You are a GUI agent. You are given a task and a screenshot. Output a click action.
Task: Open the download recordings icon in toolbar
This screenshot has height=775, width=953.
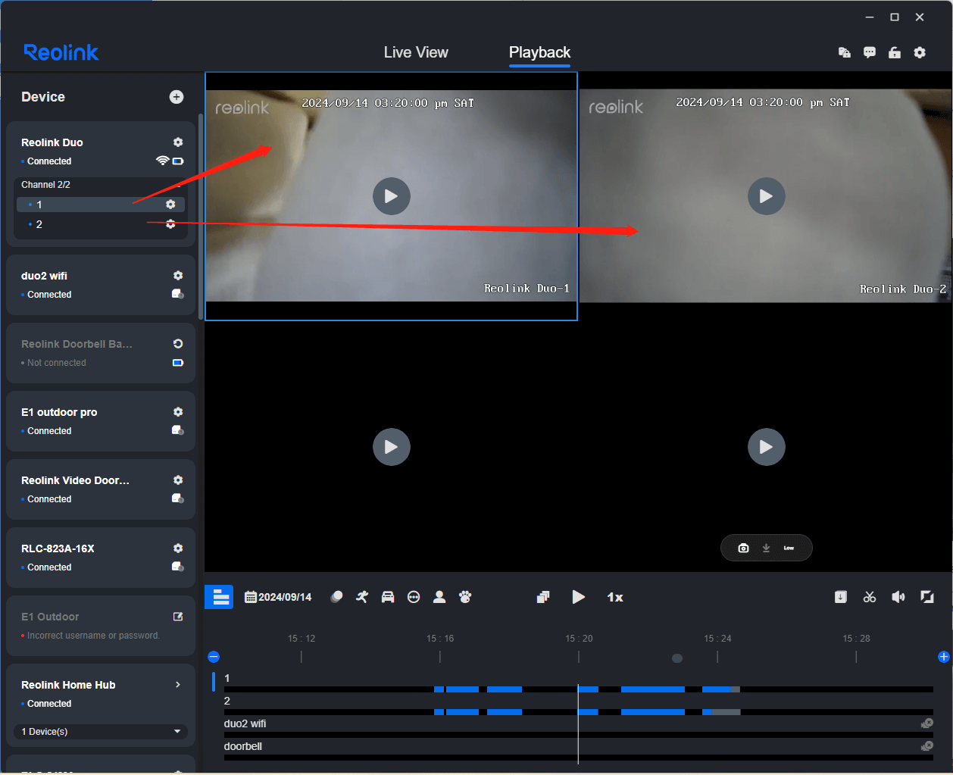pyautogui.click(x=841, y=597)
